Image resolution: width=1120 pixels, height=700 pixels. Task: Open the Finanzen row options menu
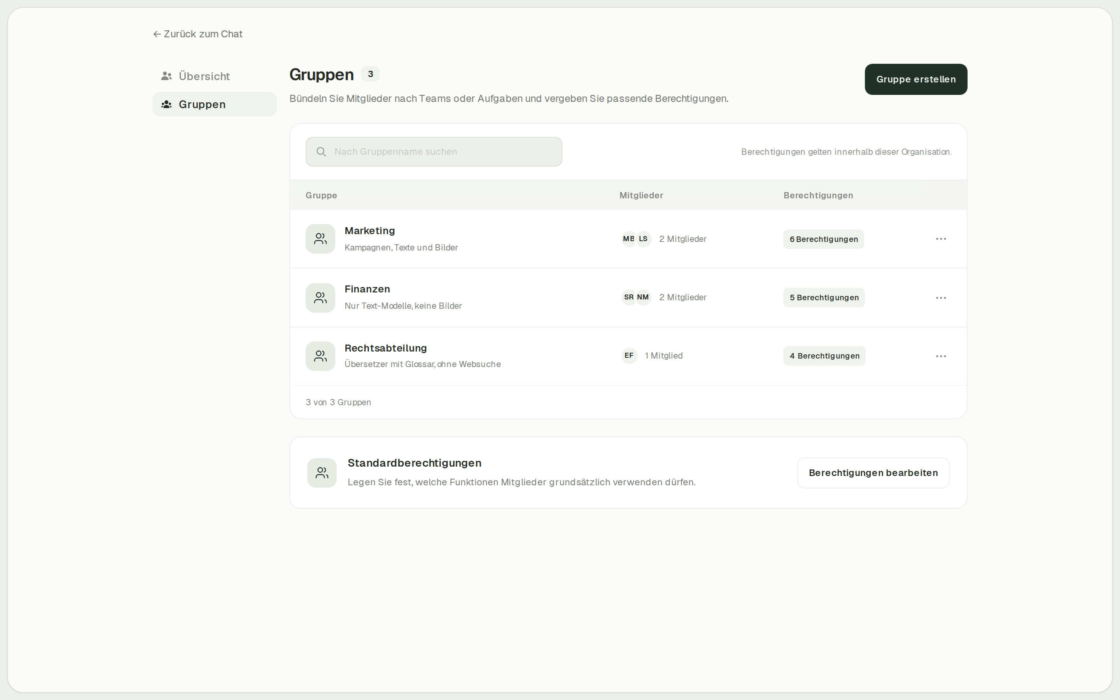tap(941, 297)
